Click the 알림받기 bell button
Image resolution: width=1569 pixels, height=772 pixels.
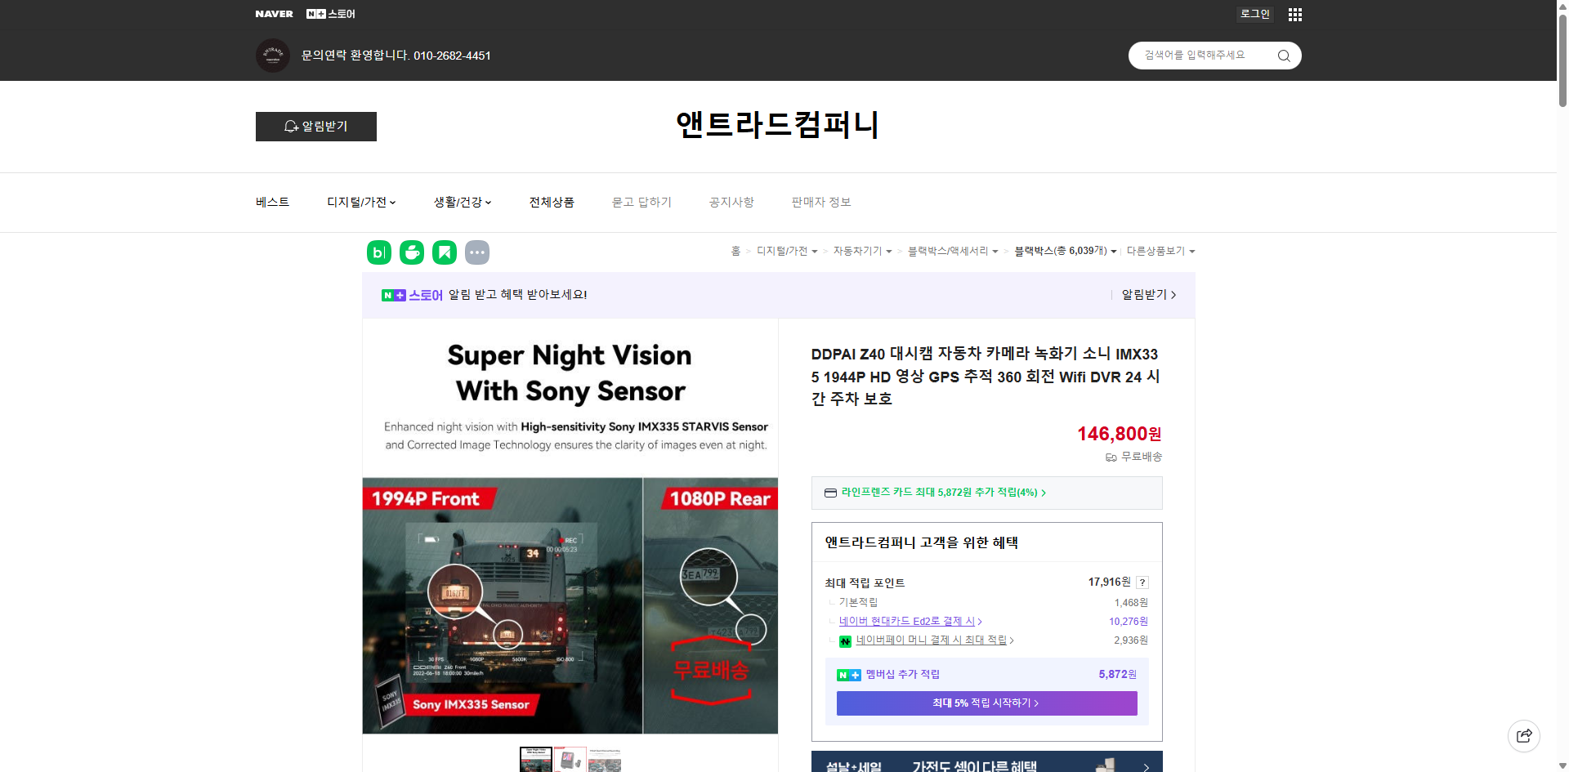[315, 127]
